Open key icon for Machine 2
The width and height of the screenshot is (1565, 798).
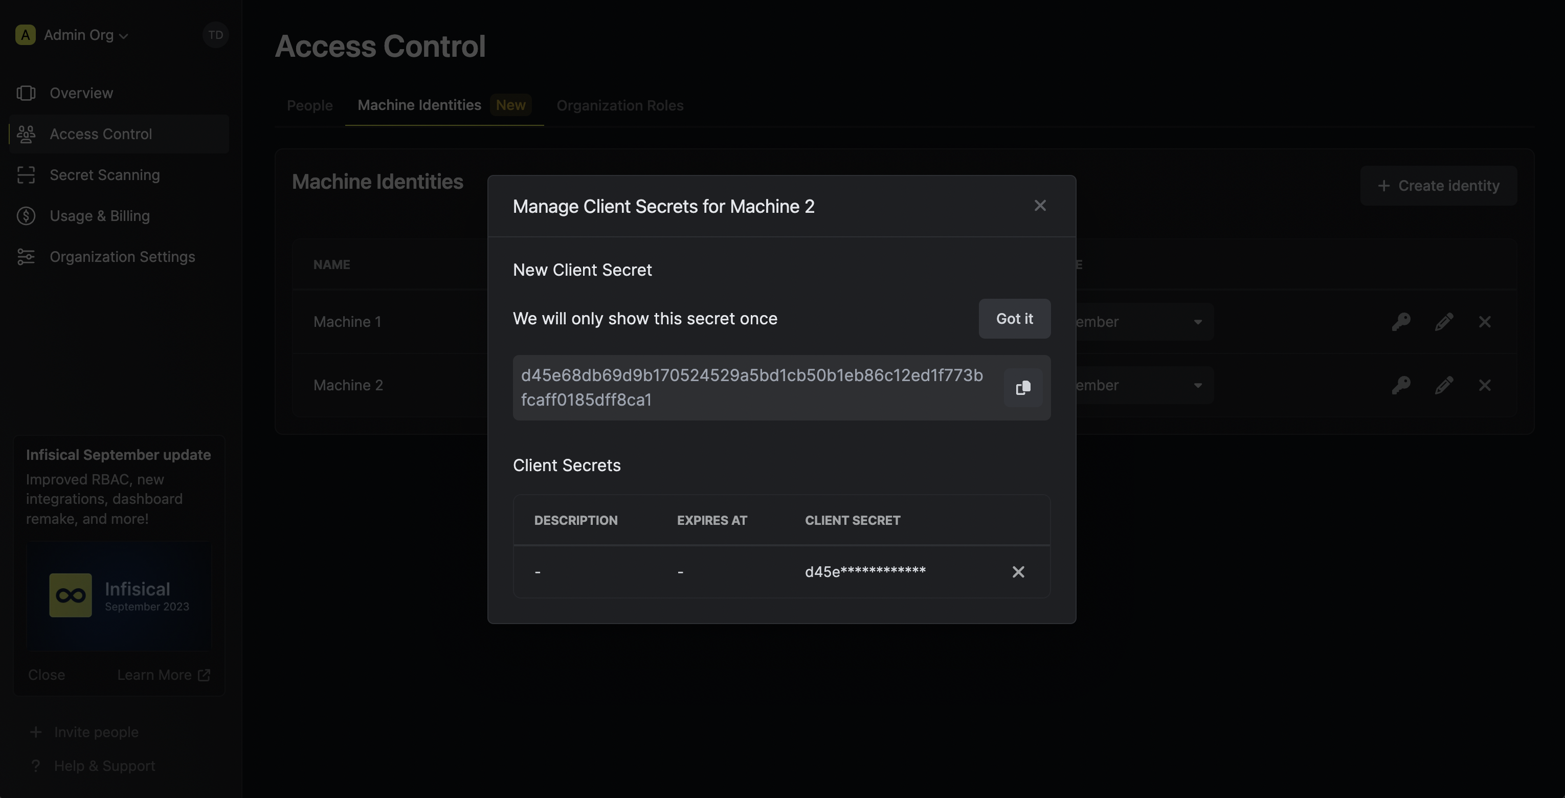pyautogui.click(x=1401, y=385)
